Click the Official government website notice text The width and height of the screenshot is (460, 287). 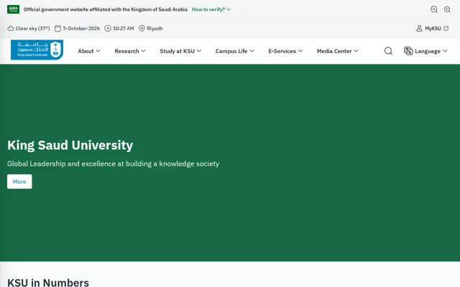coord(106,9)
